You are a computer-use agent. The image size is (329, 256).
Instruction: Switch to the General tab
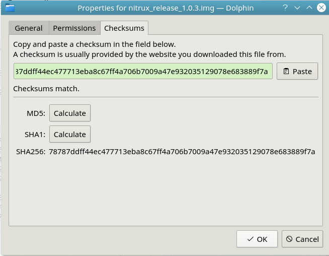[29, 28]
